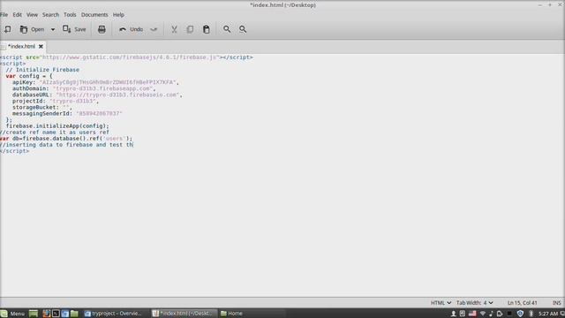Click the Open file button
The height and width of the screenshot is (318, 565).
tap(32, 29)
